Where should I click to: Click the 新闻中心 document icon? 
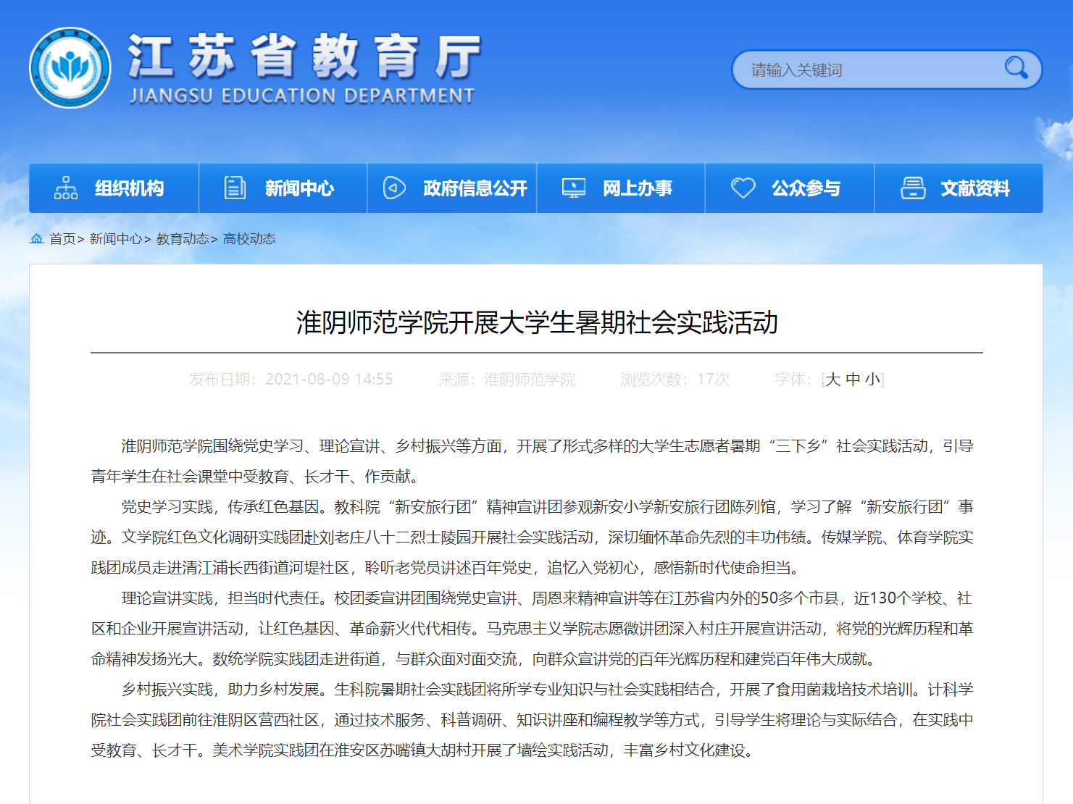(235, 188)
